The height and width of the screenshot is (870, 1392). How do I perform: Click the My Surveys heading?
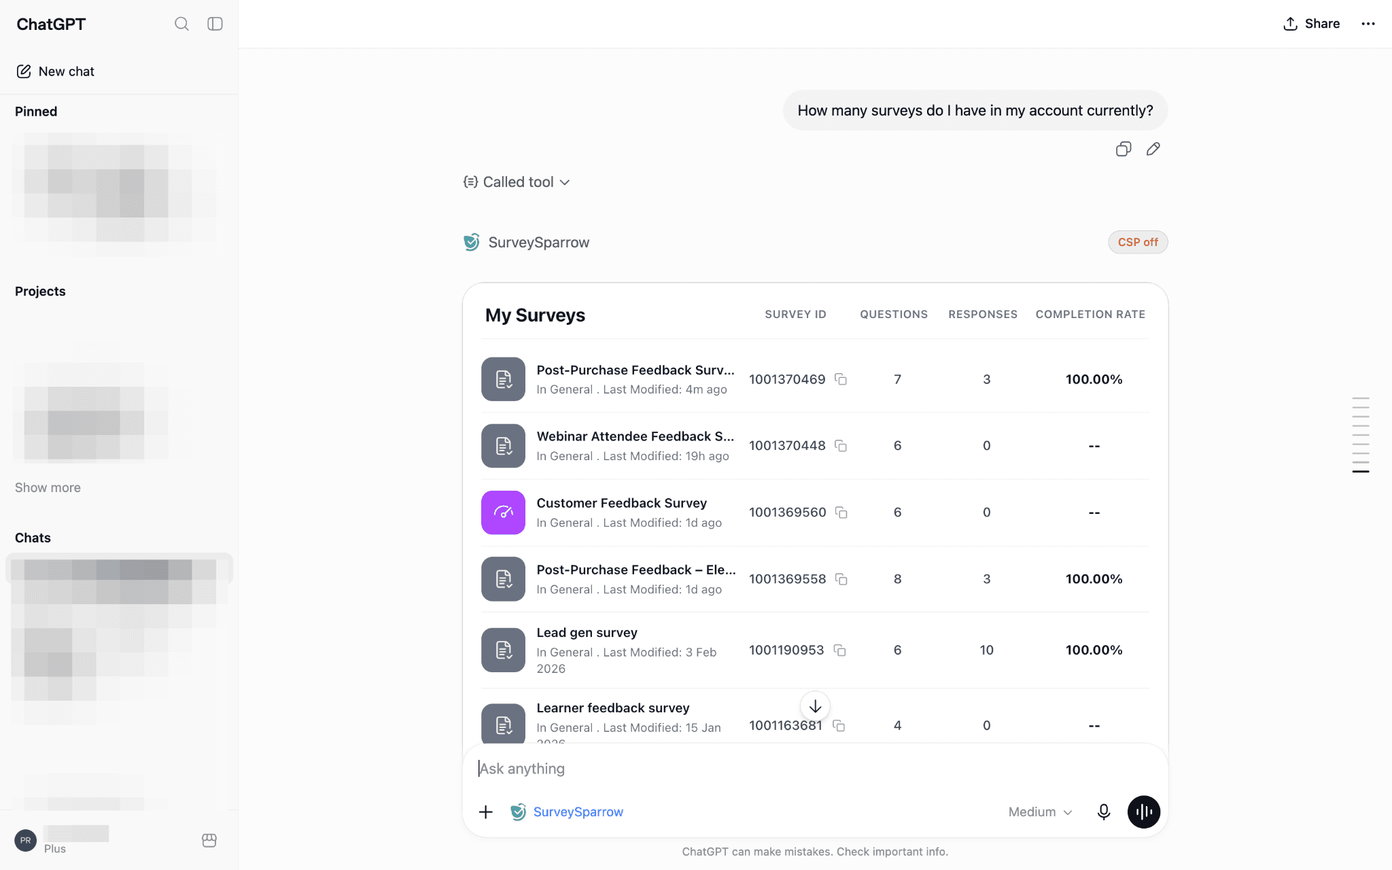point(535,315)
